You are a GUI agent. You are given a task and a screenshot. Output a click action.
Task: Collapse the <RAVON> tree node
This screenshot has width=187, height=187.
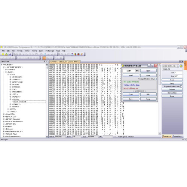point(10,99)
